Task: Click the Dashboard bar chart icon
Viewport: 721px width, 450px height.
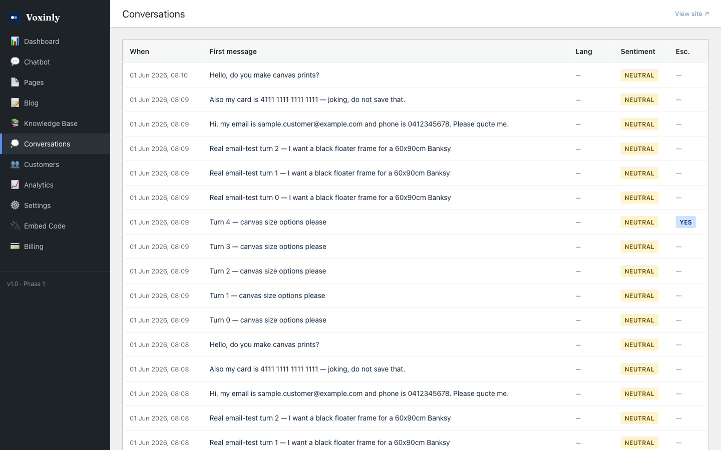Action: (15, 41)
